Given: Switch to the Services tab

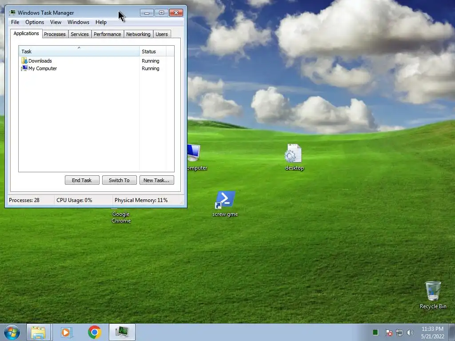Looking at the screenshot, I should [80, 34].
